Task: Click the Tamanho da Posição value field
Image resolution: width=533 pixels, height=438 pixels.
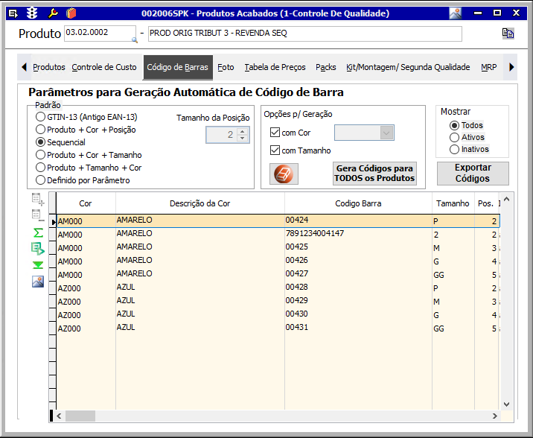Action: click(222, 135)
